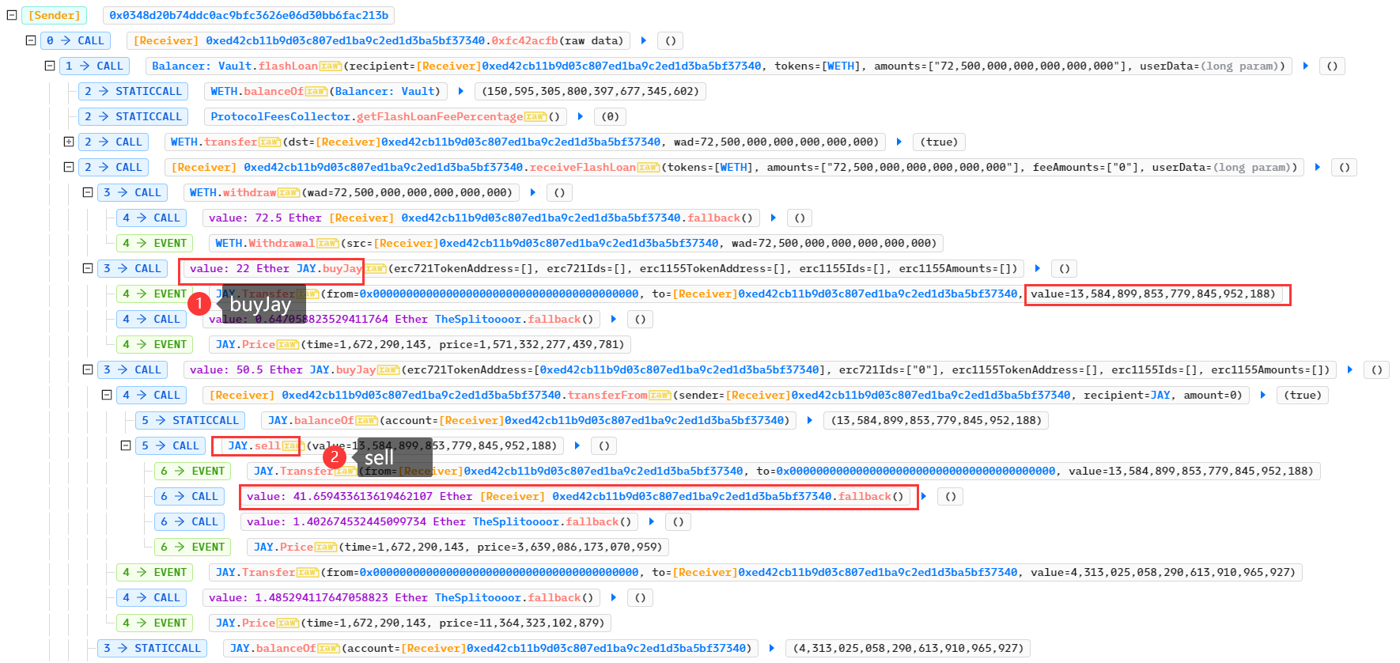Viewport: 1400px width, 663px height.
Task: Collapse the transferFrom call node
Action: [107, 395]
